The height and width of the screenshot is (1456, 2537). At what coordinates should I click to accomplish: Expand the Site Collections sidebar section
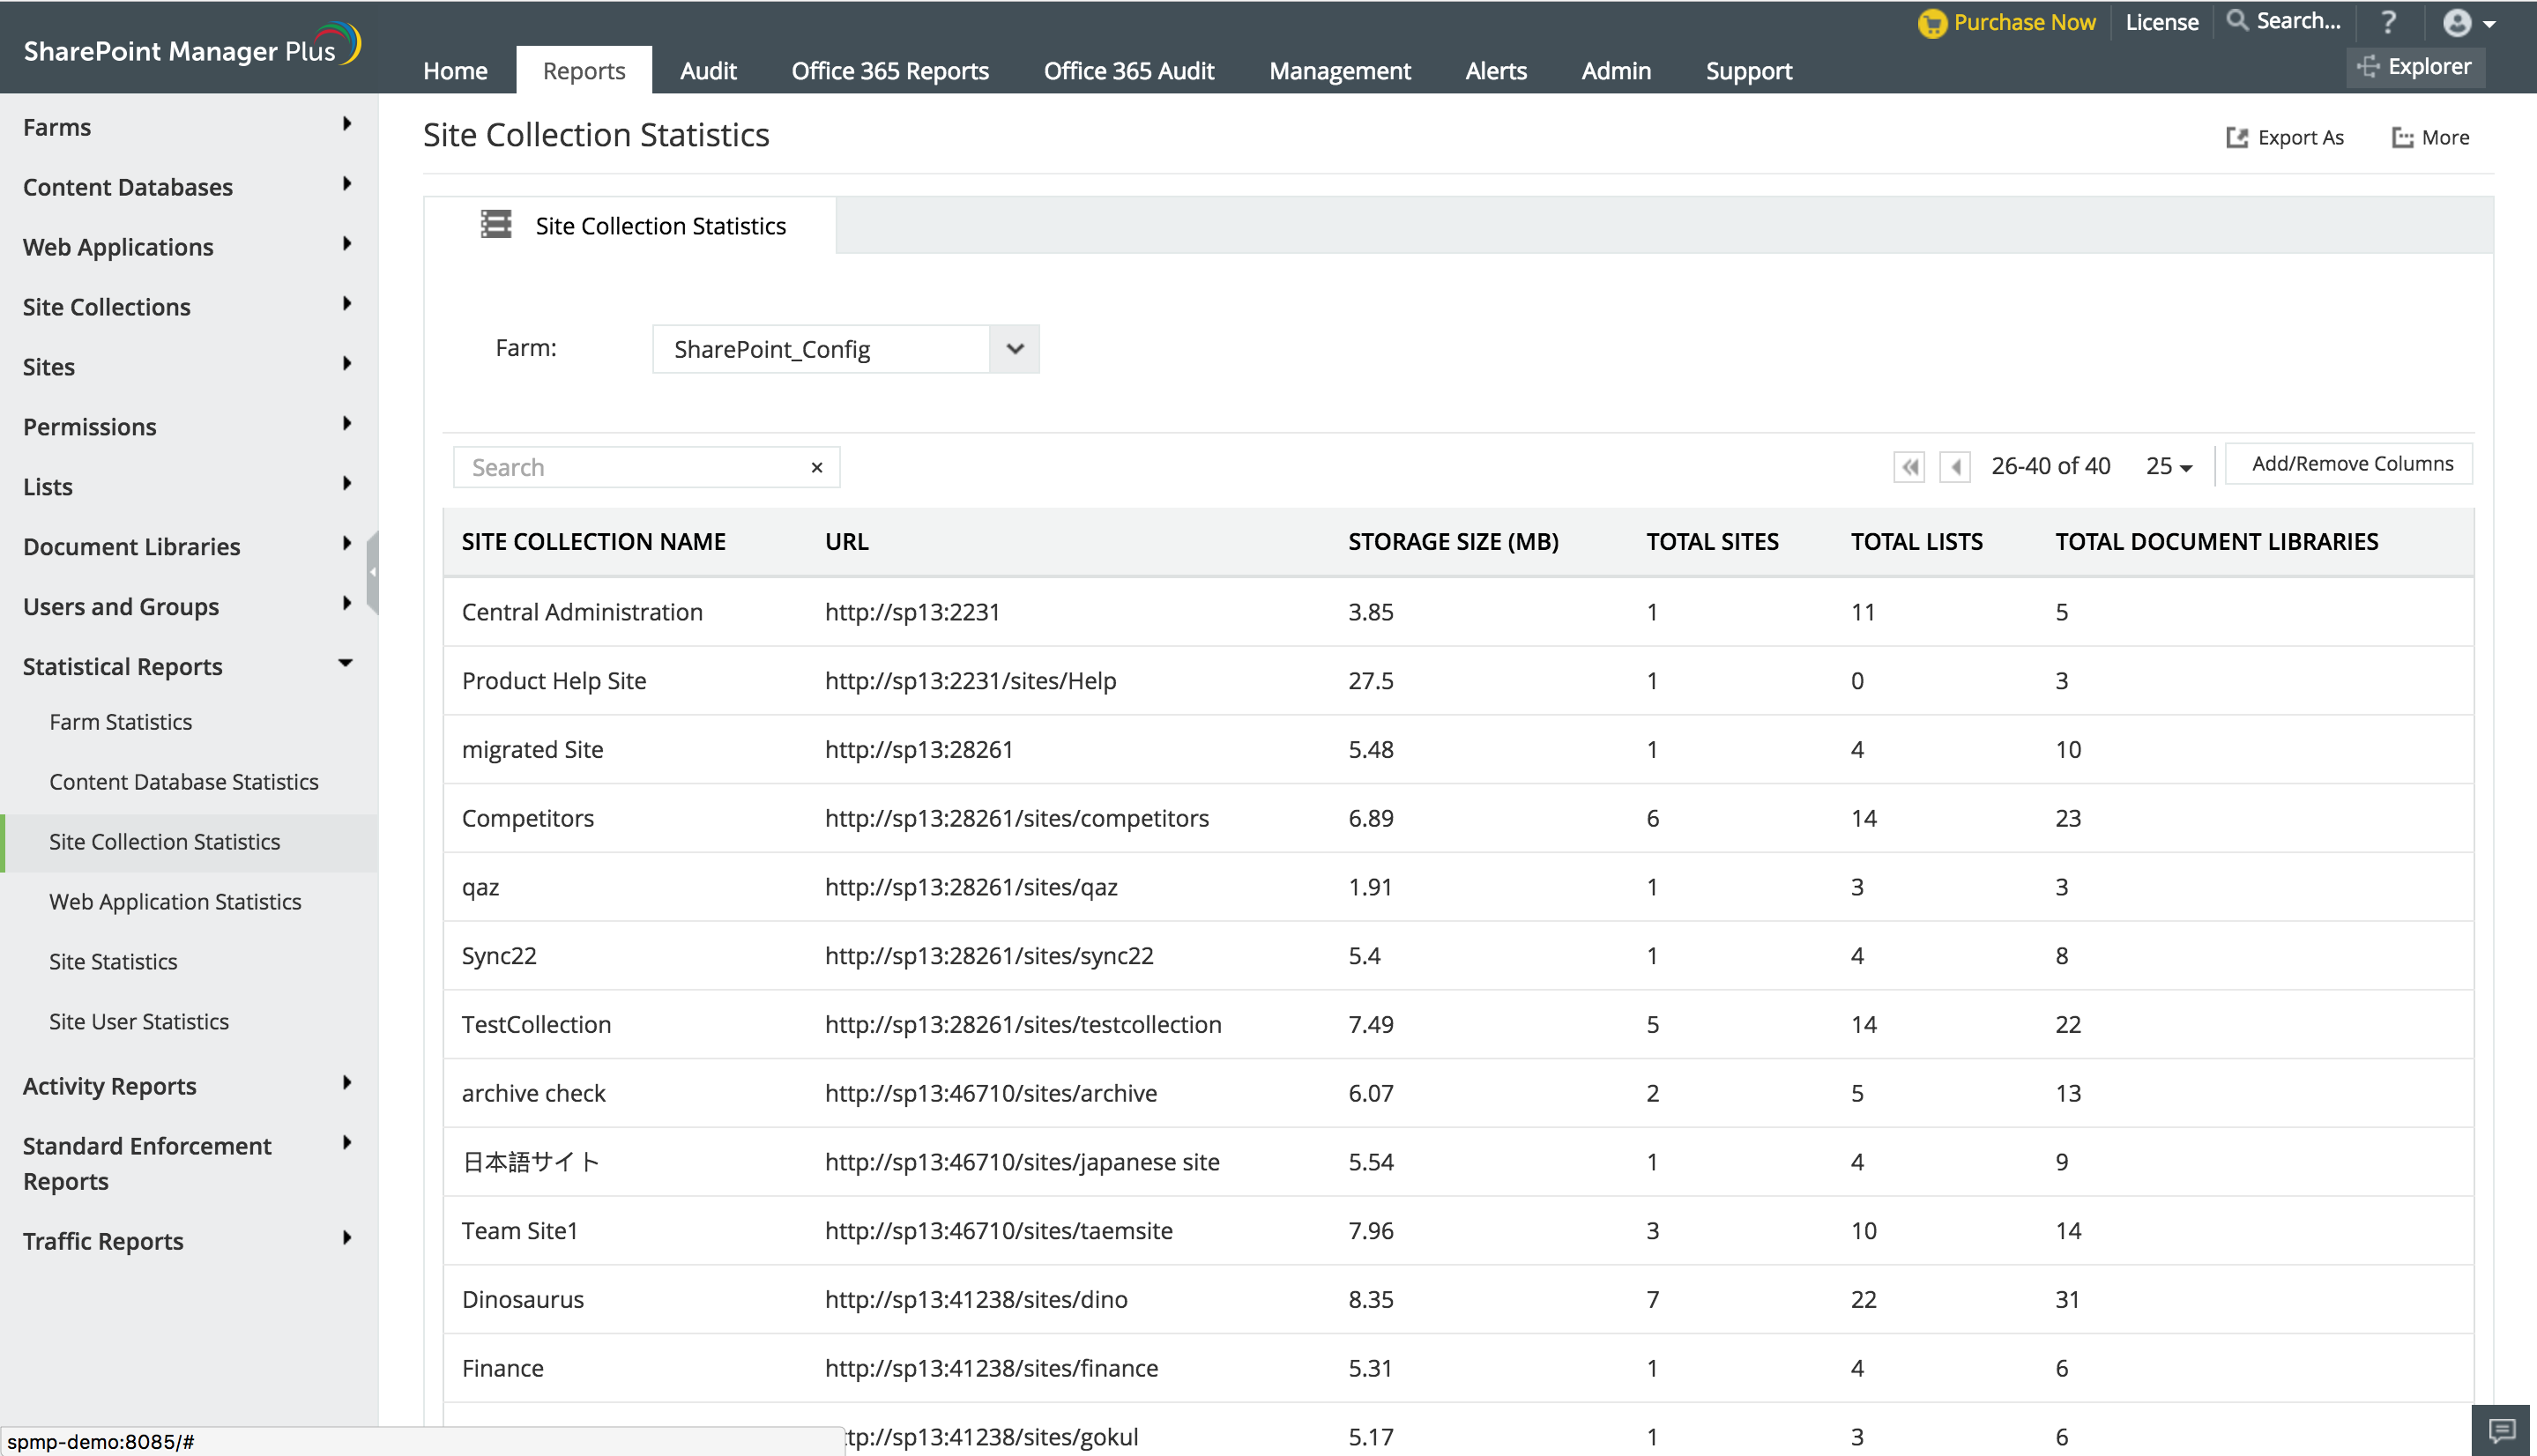(x=346, y=304)
